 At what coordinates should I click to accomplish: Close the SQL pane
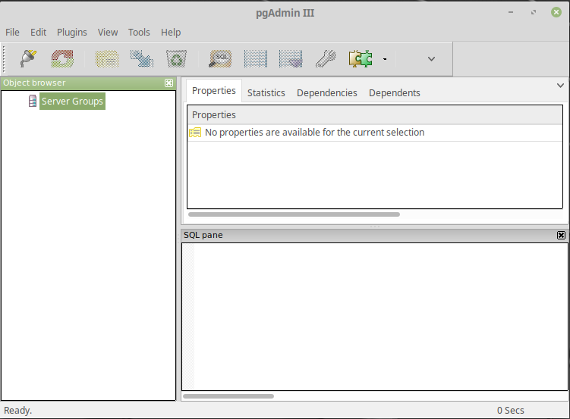pyautogui.click(x=561, y=235)
